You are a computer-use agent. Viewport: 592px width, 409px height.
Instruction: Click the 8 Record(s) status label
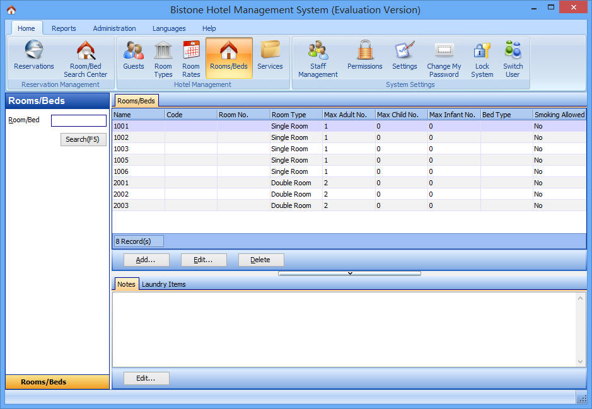pyautogui.click(x=139, y=241)
